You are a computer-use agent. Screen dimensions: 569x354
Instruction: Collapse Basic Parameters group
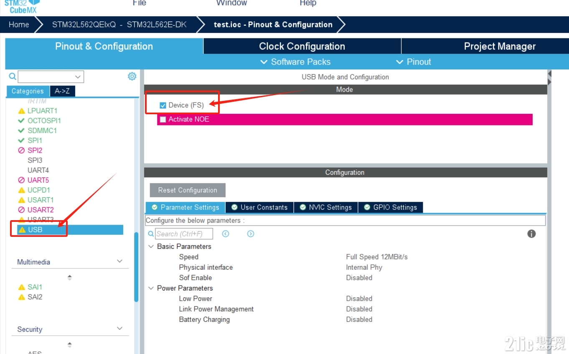pos(151,246)
